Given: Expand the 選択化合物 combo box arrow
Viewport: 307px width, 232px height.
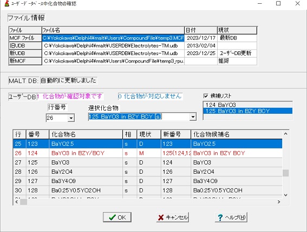Looking at the screenshot, I should click(193, 117).
